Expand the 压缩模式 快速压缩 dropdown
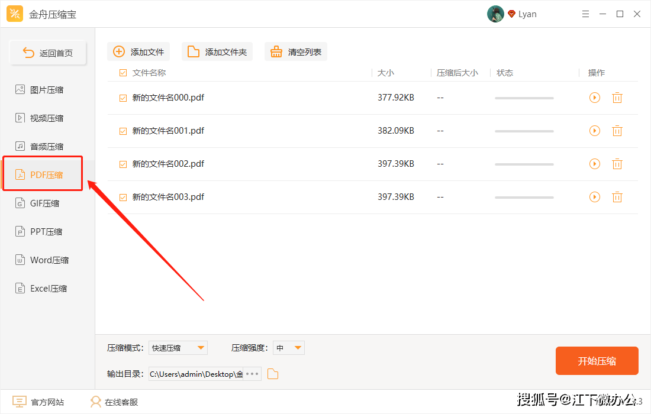This screenshot has width=651, height=414. [178, 348]
